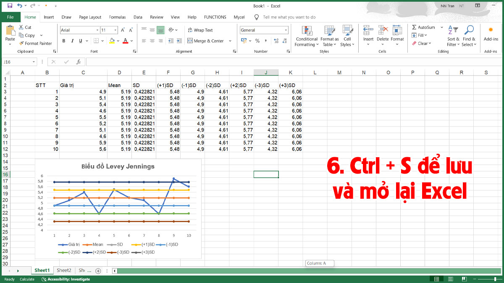Click the Percent Style number format
The height and width of the screenshot is (283, 504).
point(257,41)
